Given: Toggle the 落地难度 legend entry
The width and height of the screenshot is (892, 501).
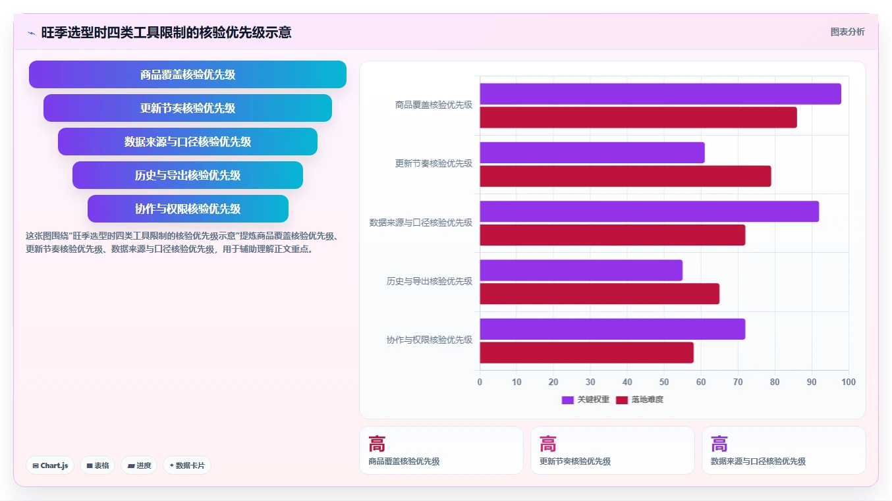Looking at the screenshot, I should click(x=640, y=400).
